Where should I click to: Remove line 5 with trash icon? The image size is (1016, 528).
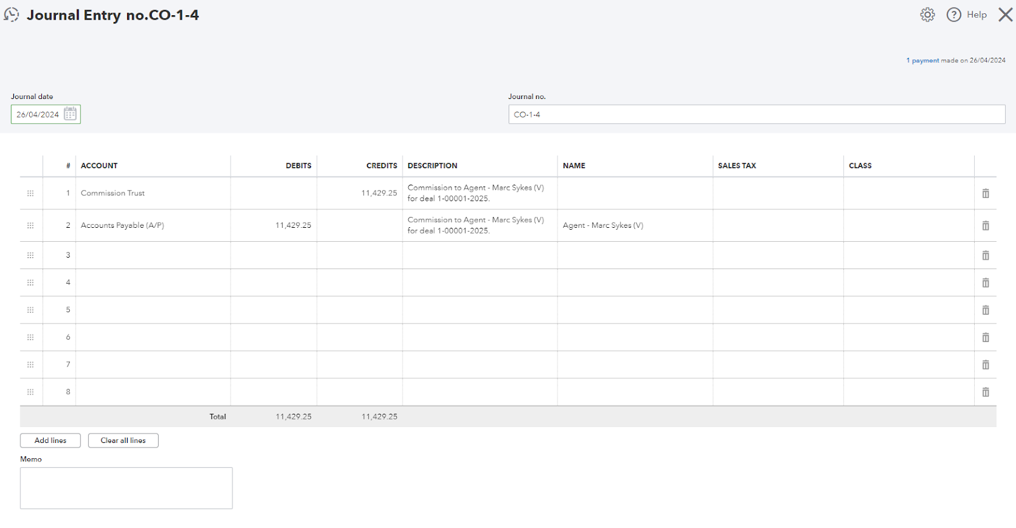[x=986, y=310]
